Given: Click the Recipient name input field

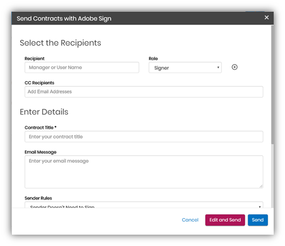Looking at the screenshot, I should click(x=82, y=67).
